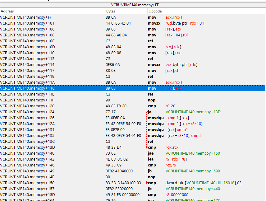Click the VCRUNTIME140.memcpy+FF header bar
The image size is (266, 201).
point(133,5)
